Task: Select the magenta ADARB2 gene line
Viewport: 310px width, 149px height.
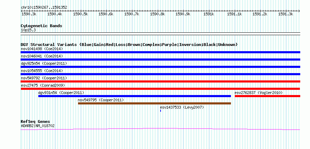Action: click(161, 129)
